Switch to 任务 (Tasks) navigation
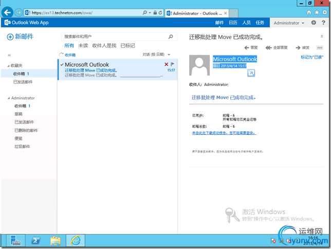This screenshot has height=249, width=331. (260, 23)
